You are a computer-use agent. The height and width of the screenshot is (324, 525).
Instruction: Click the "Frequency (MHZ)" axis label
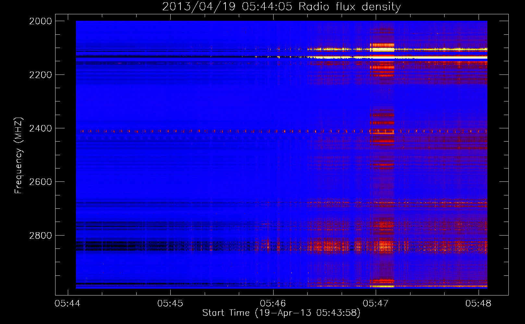coord(19,156)
